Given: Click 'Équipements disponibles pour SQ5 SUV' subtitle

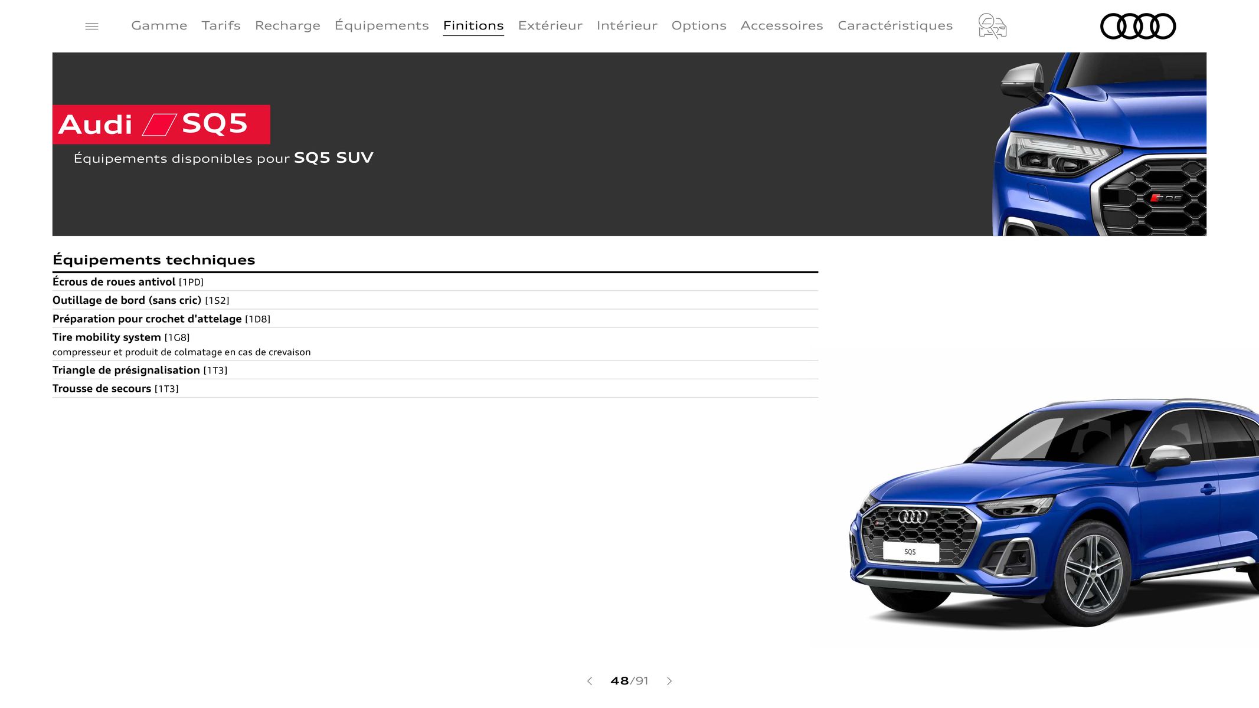Looking at the screenshot, I should [x=224, y=158].
